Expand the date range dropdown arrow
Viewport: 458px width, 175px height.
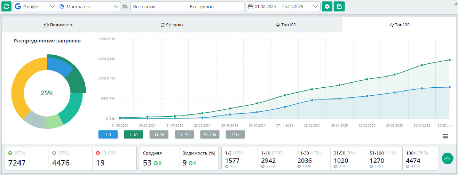[315, 7]
